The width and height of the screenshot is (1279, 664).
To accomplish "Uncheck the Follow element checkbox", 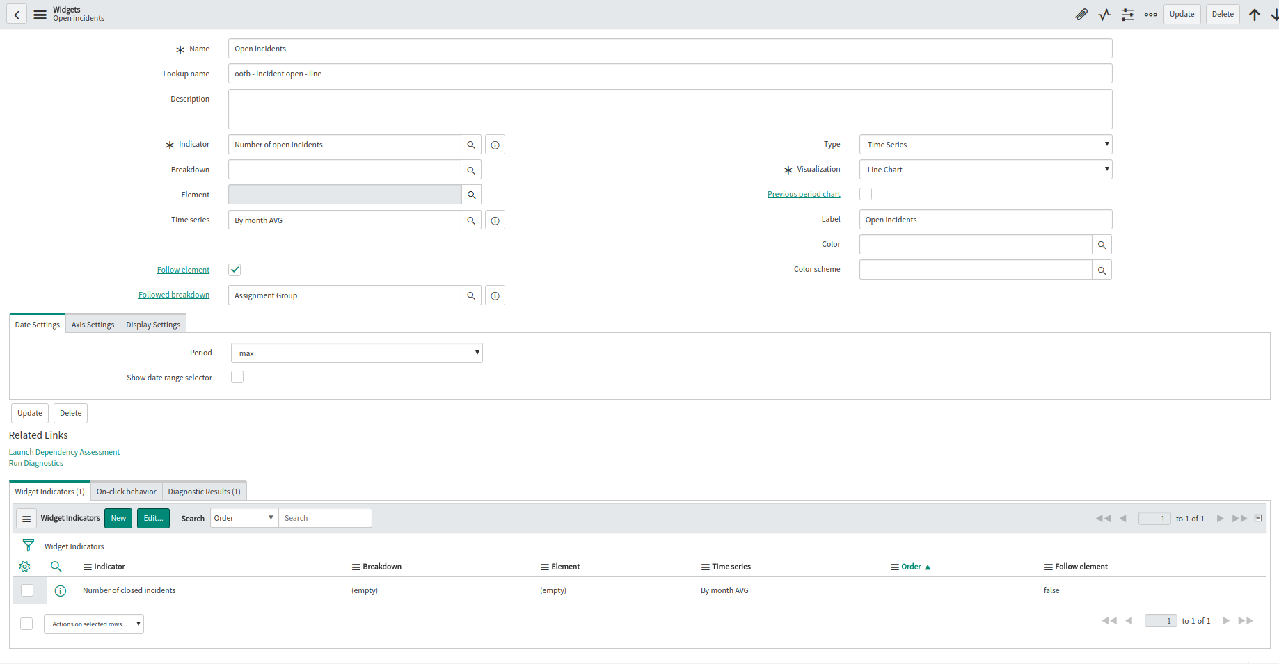I will (235, 269).
